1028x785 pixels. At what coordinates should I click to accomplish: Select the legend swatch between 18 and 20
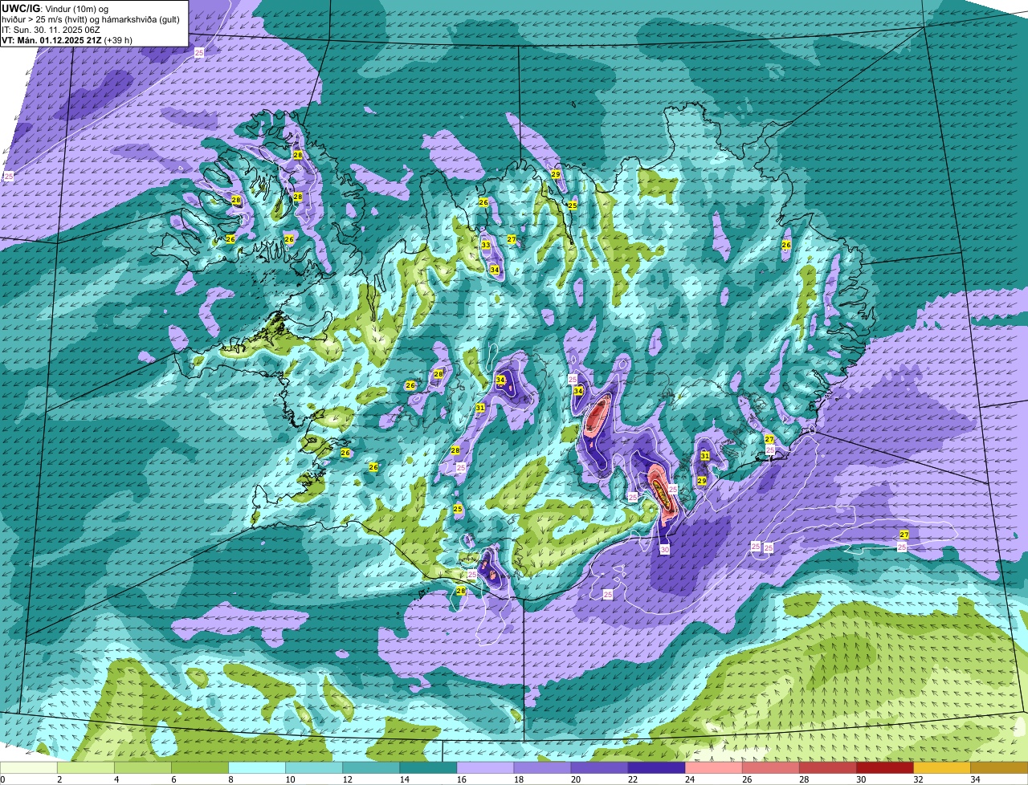pos(542,767)
